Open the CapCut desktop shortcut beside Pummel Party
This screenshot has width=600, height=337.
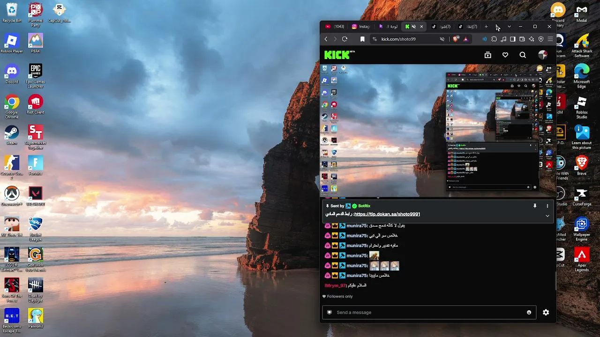pos(59,13)
